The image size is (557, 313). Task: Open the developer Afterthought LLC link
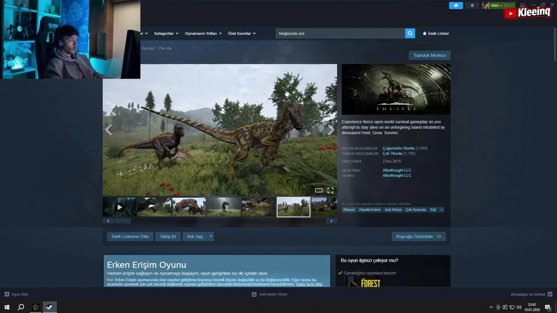(x=397, y=170)
